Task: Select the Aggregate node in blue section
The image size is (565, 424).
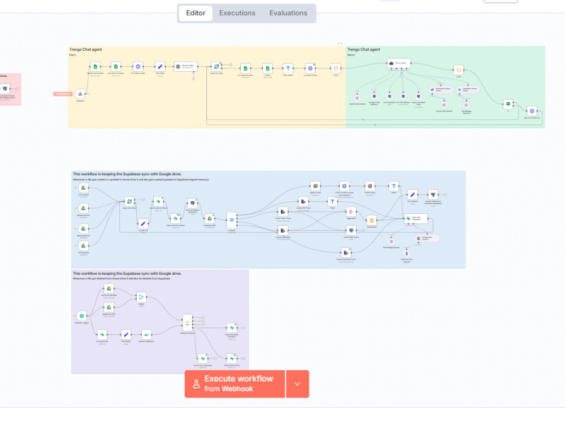Action: 351,211
